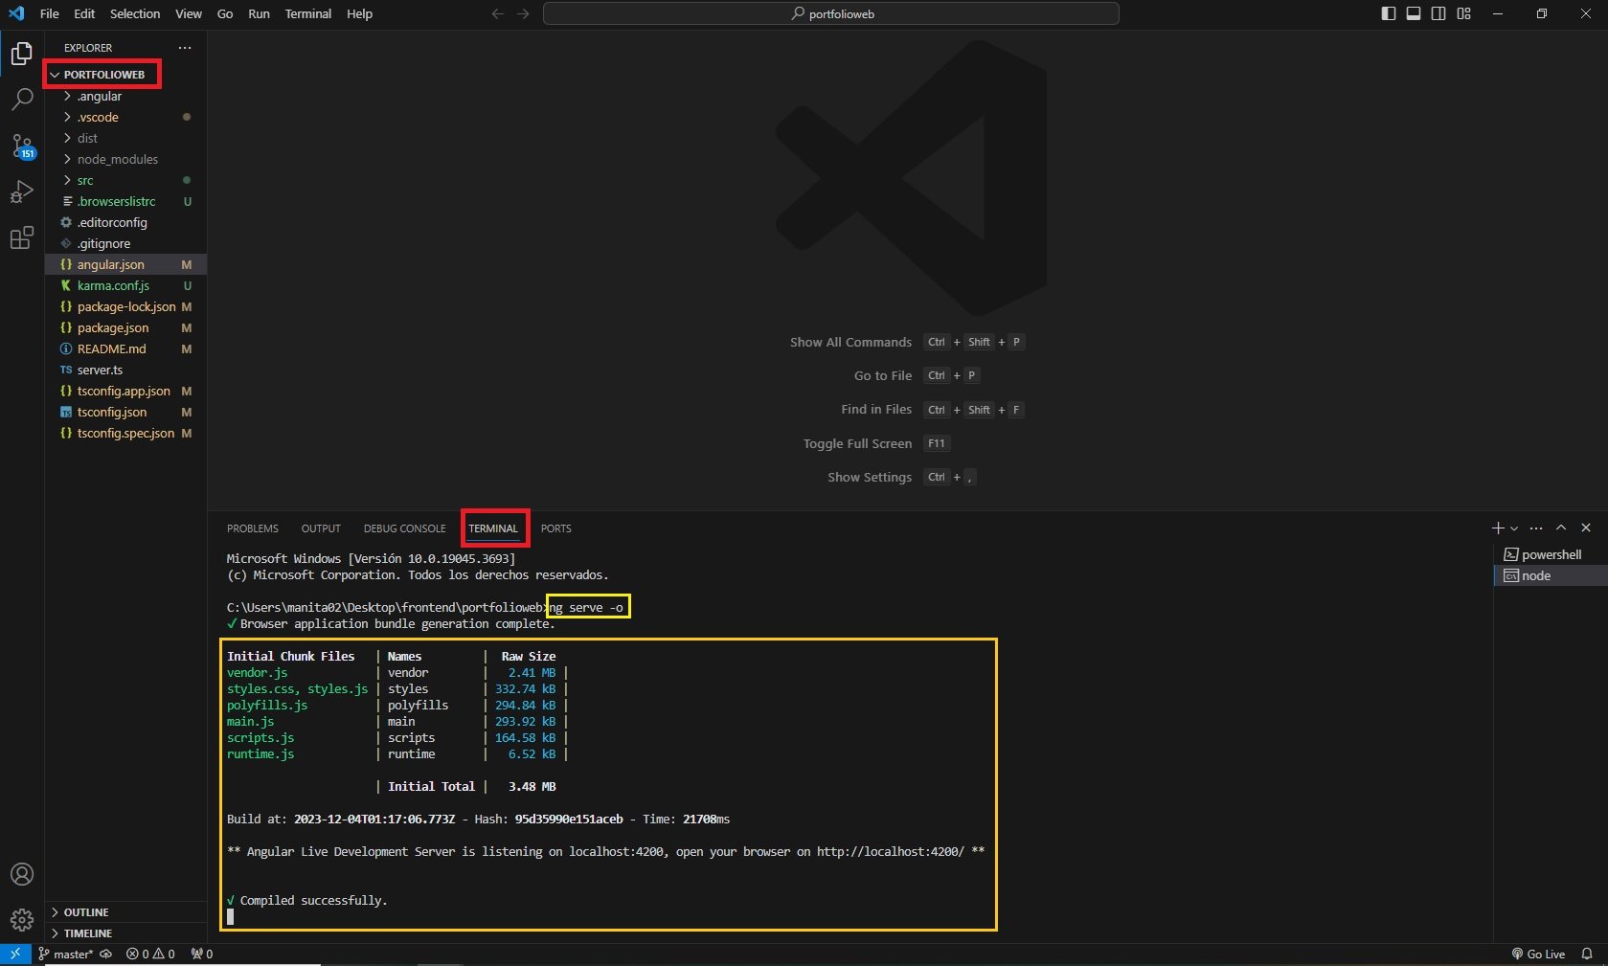This screenshot has height=966, width=1608.
Task: Expand the OUTLINE section
Action: pos(125,912)
